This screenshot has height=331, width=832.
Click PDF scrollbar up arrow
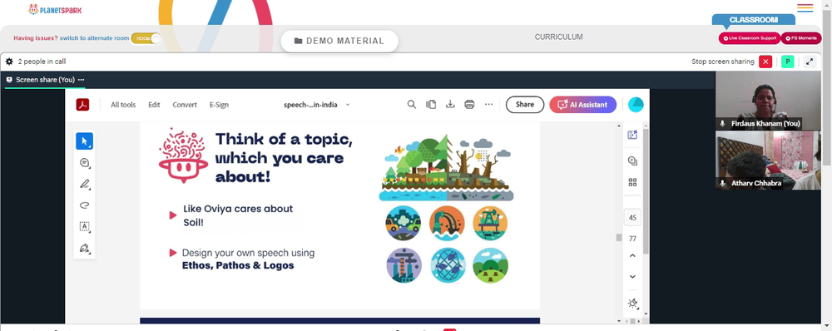[619, 126]
